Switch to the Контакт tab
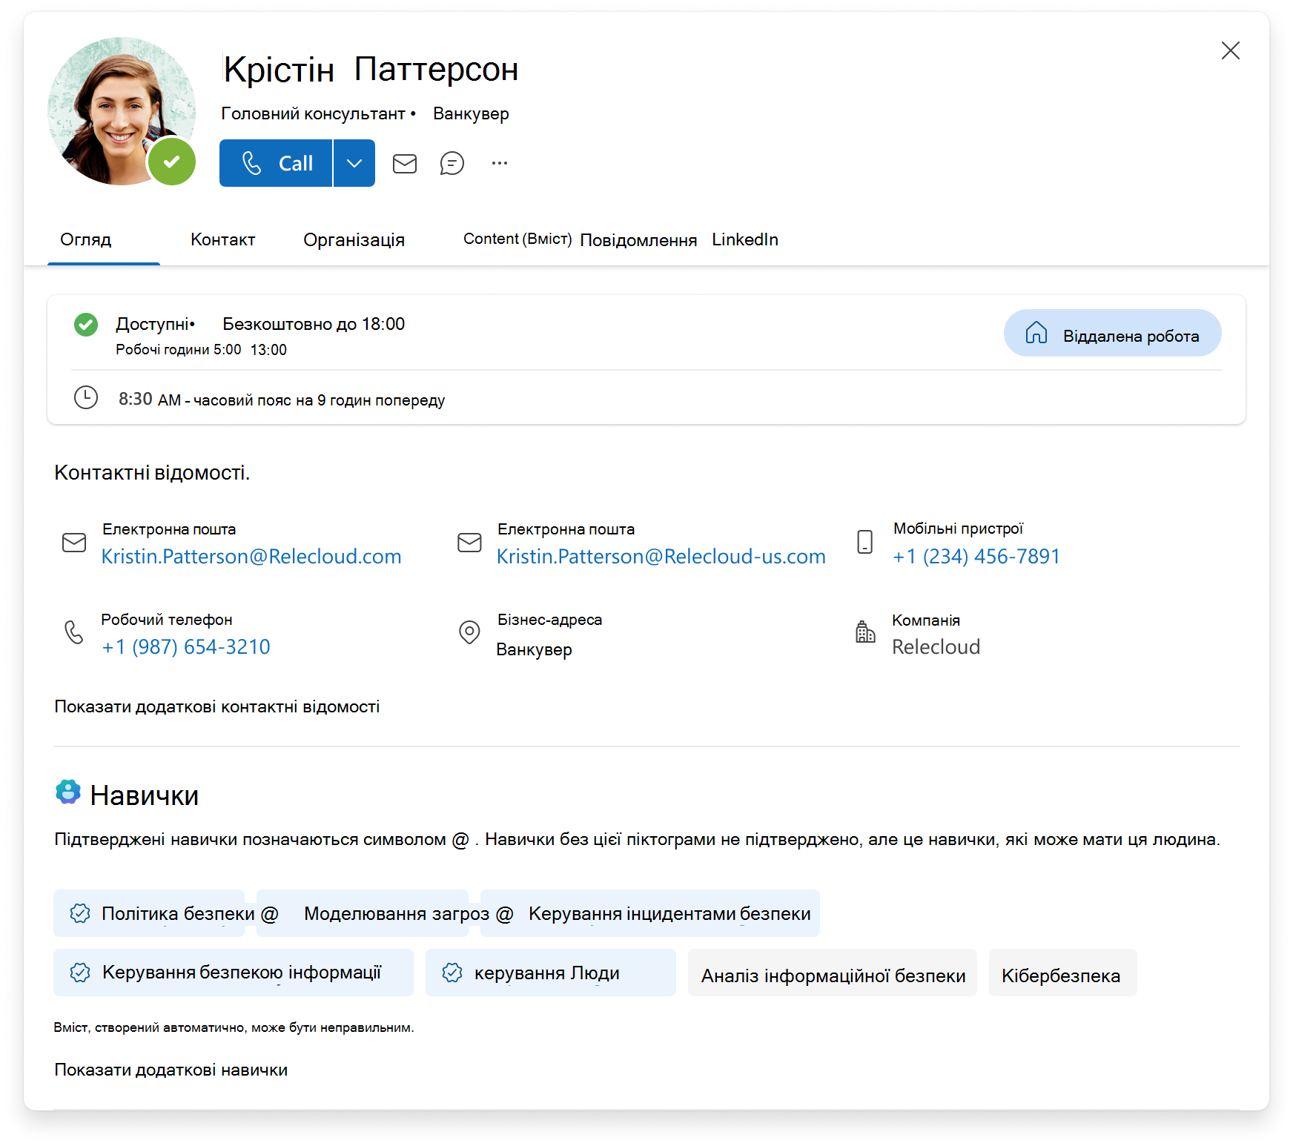Image resolution: width=1293 pixels, height=1146 pixels. click(222, 239)
